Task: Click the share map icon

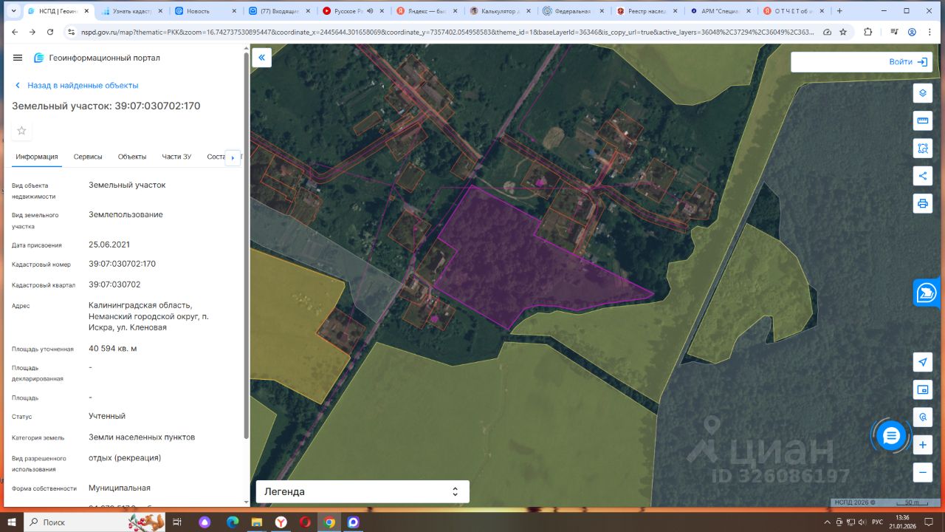Action: point(922,176)
